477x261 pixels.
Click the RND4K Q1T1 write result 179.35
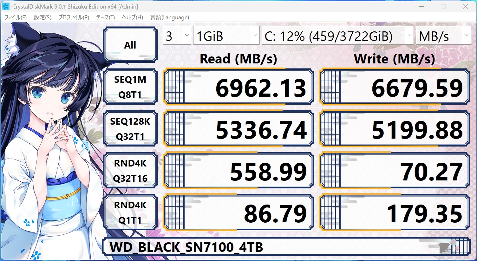click(395, 212)
